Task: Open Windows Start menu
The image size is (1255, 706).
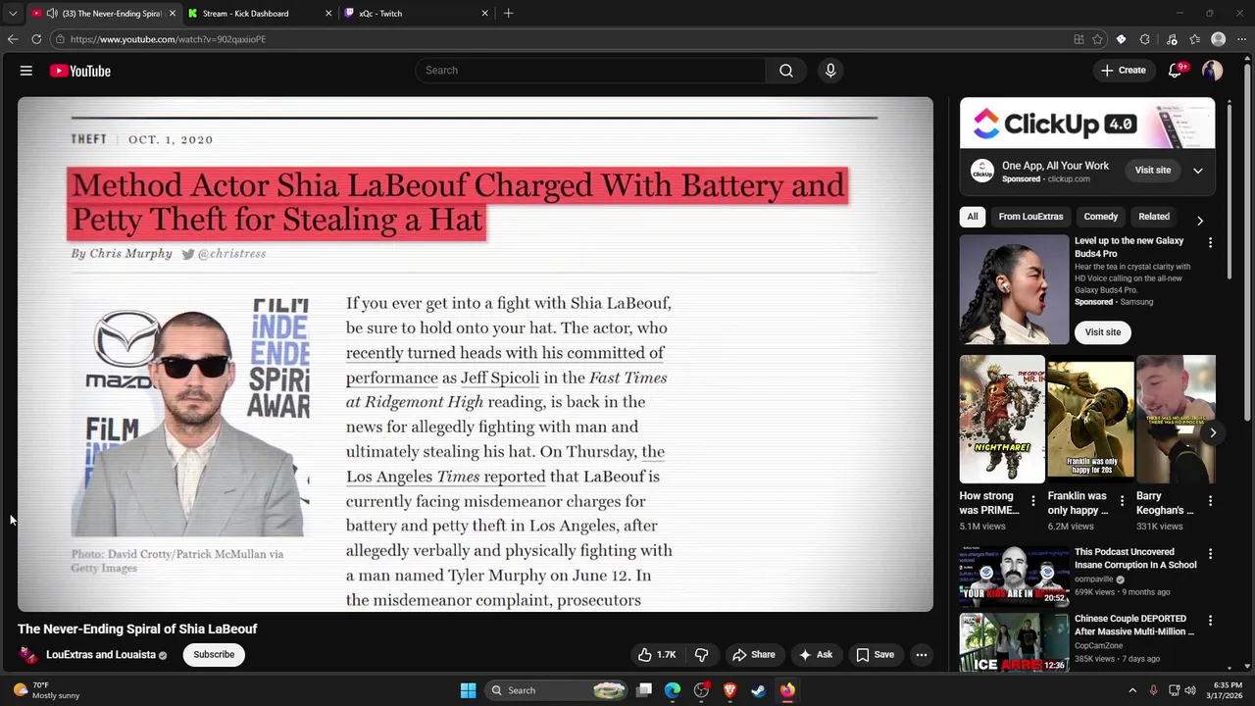Action: (469, 690)
